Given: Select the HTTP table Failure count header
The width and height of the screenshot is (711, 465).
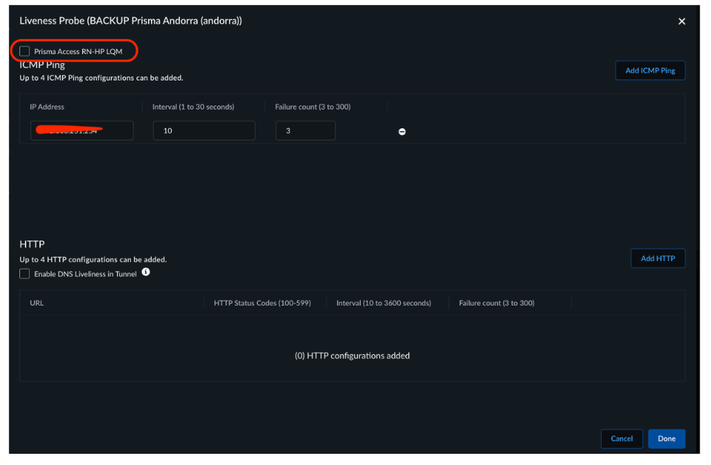Looking at the screenshot, I should tap(497, 303).
